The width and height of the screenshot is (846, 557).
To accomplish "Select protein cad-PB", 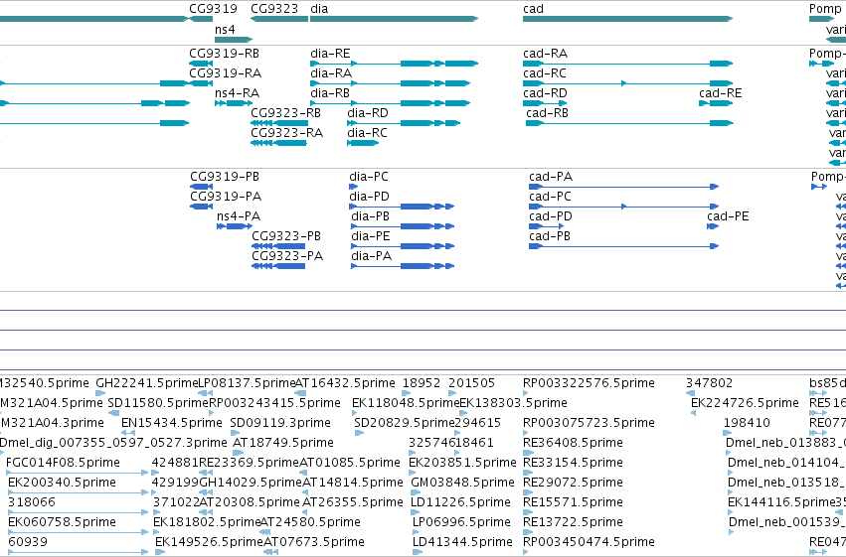I will (550, 236).
